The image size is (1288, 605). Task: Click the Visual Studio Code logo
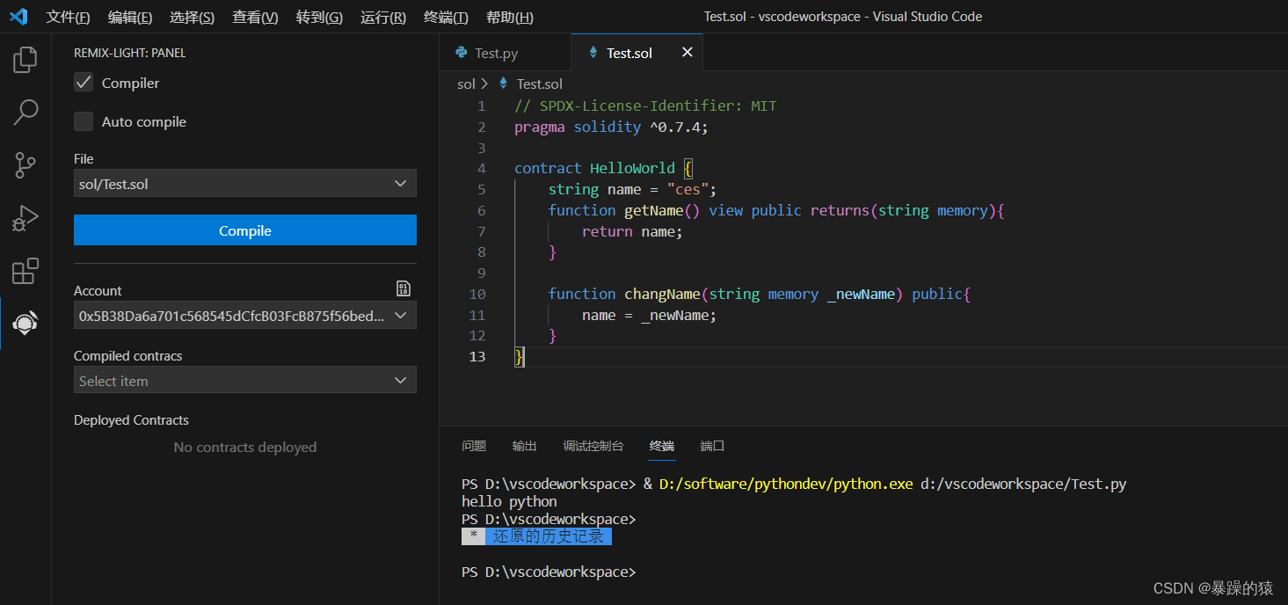coord(18,16)
